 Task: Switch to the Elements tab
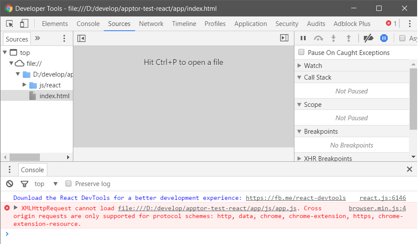coord(55,24)
